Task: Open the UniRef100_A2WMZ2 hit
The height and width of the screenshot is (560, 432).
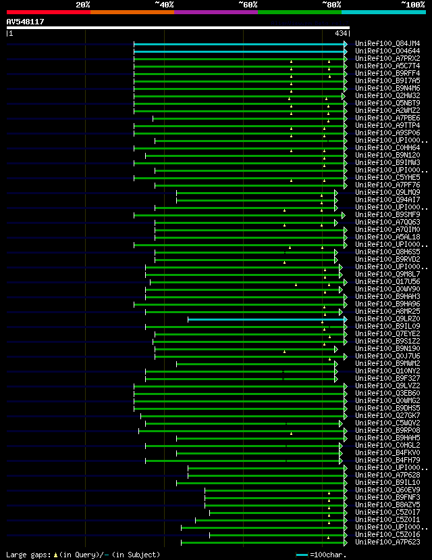Action: (x=387, y=111)
